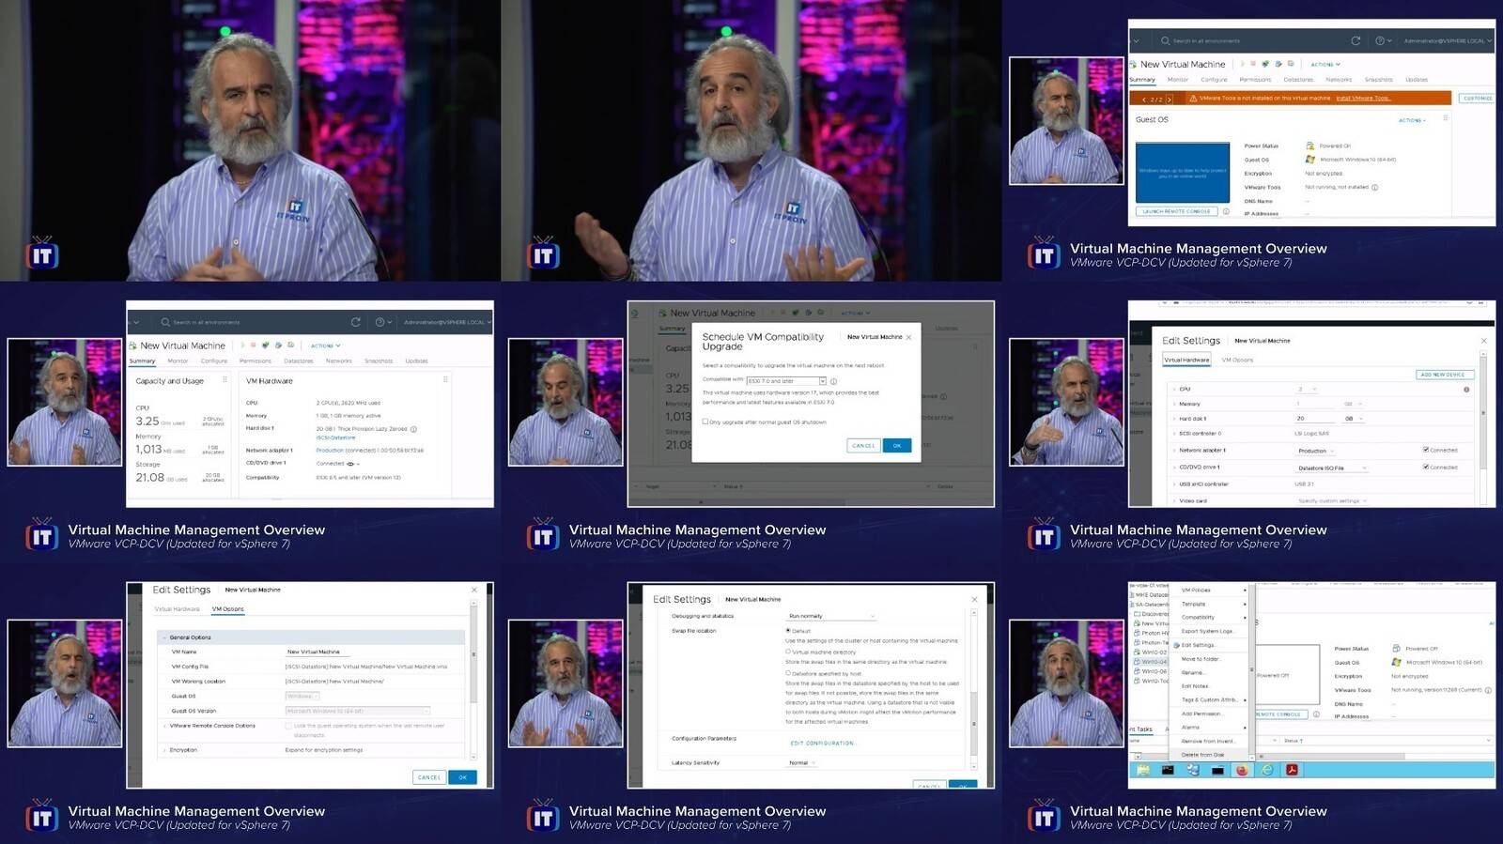The height and width of the screenshot is (844, 1503).
Task: Open the command prompt taskbar icon
Action: 1168,770
